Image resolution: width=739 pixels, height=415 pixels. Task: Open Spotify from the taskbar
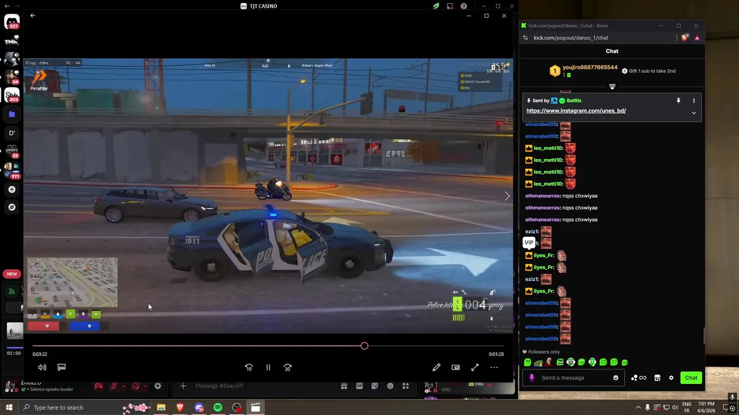pos(218,408)
